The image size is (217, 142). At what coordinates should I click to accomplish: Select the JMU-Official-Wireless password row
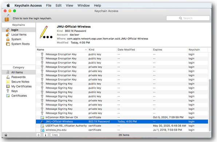122,121
